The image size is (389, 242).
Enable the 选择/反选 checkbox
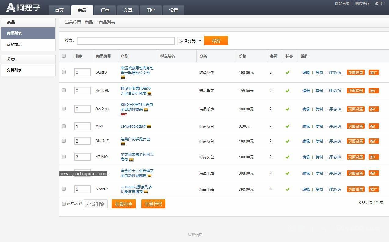64,204
